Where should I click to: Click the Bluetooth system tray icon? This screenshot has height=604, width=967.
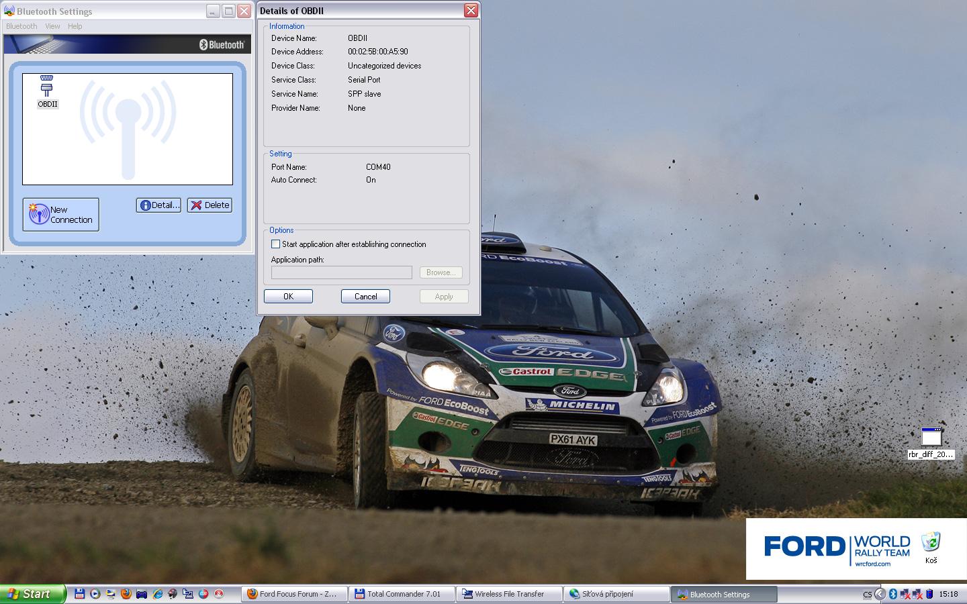[893, 594]
